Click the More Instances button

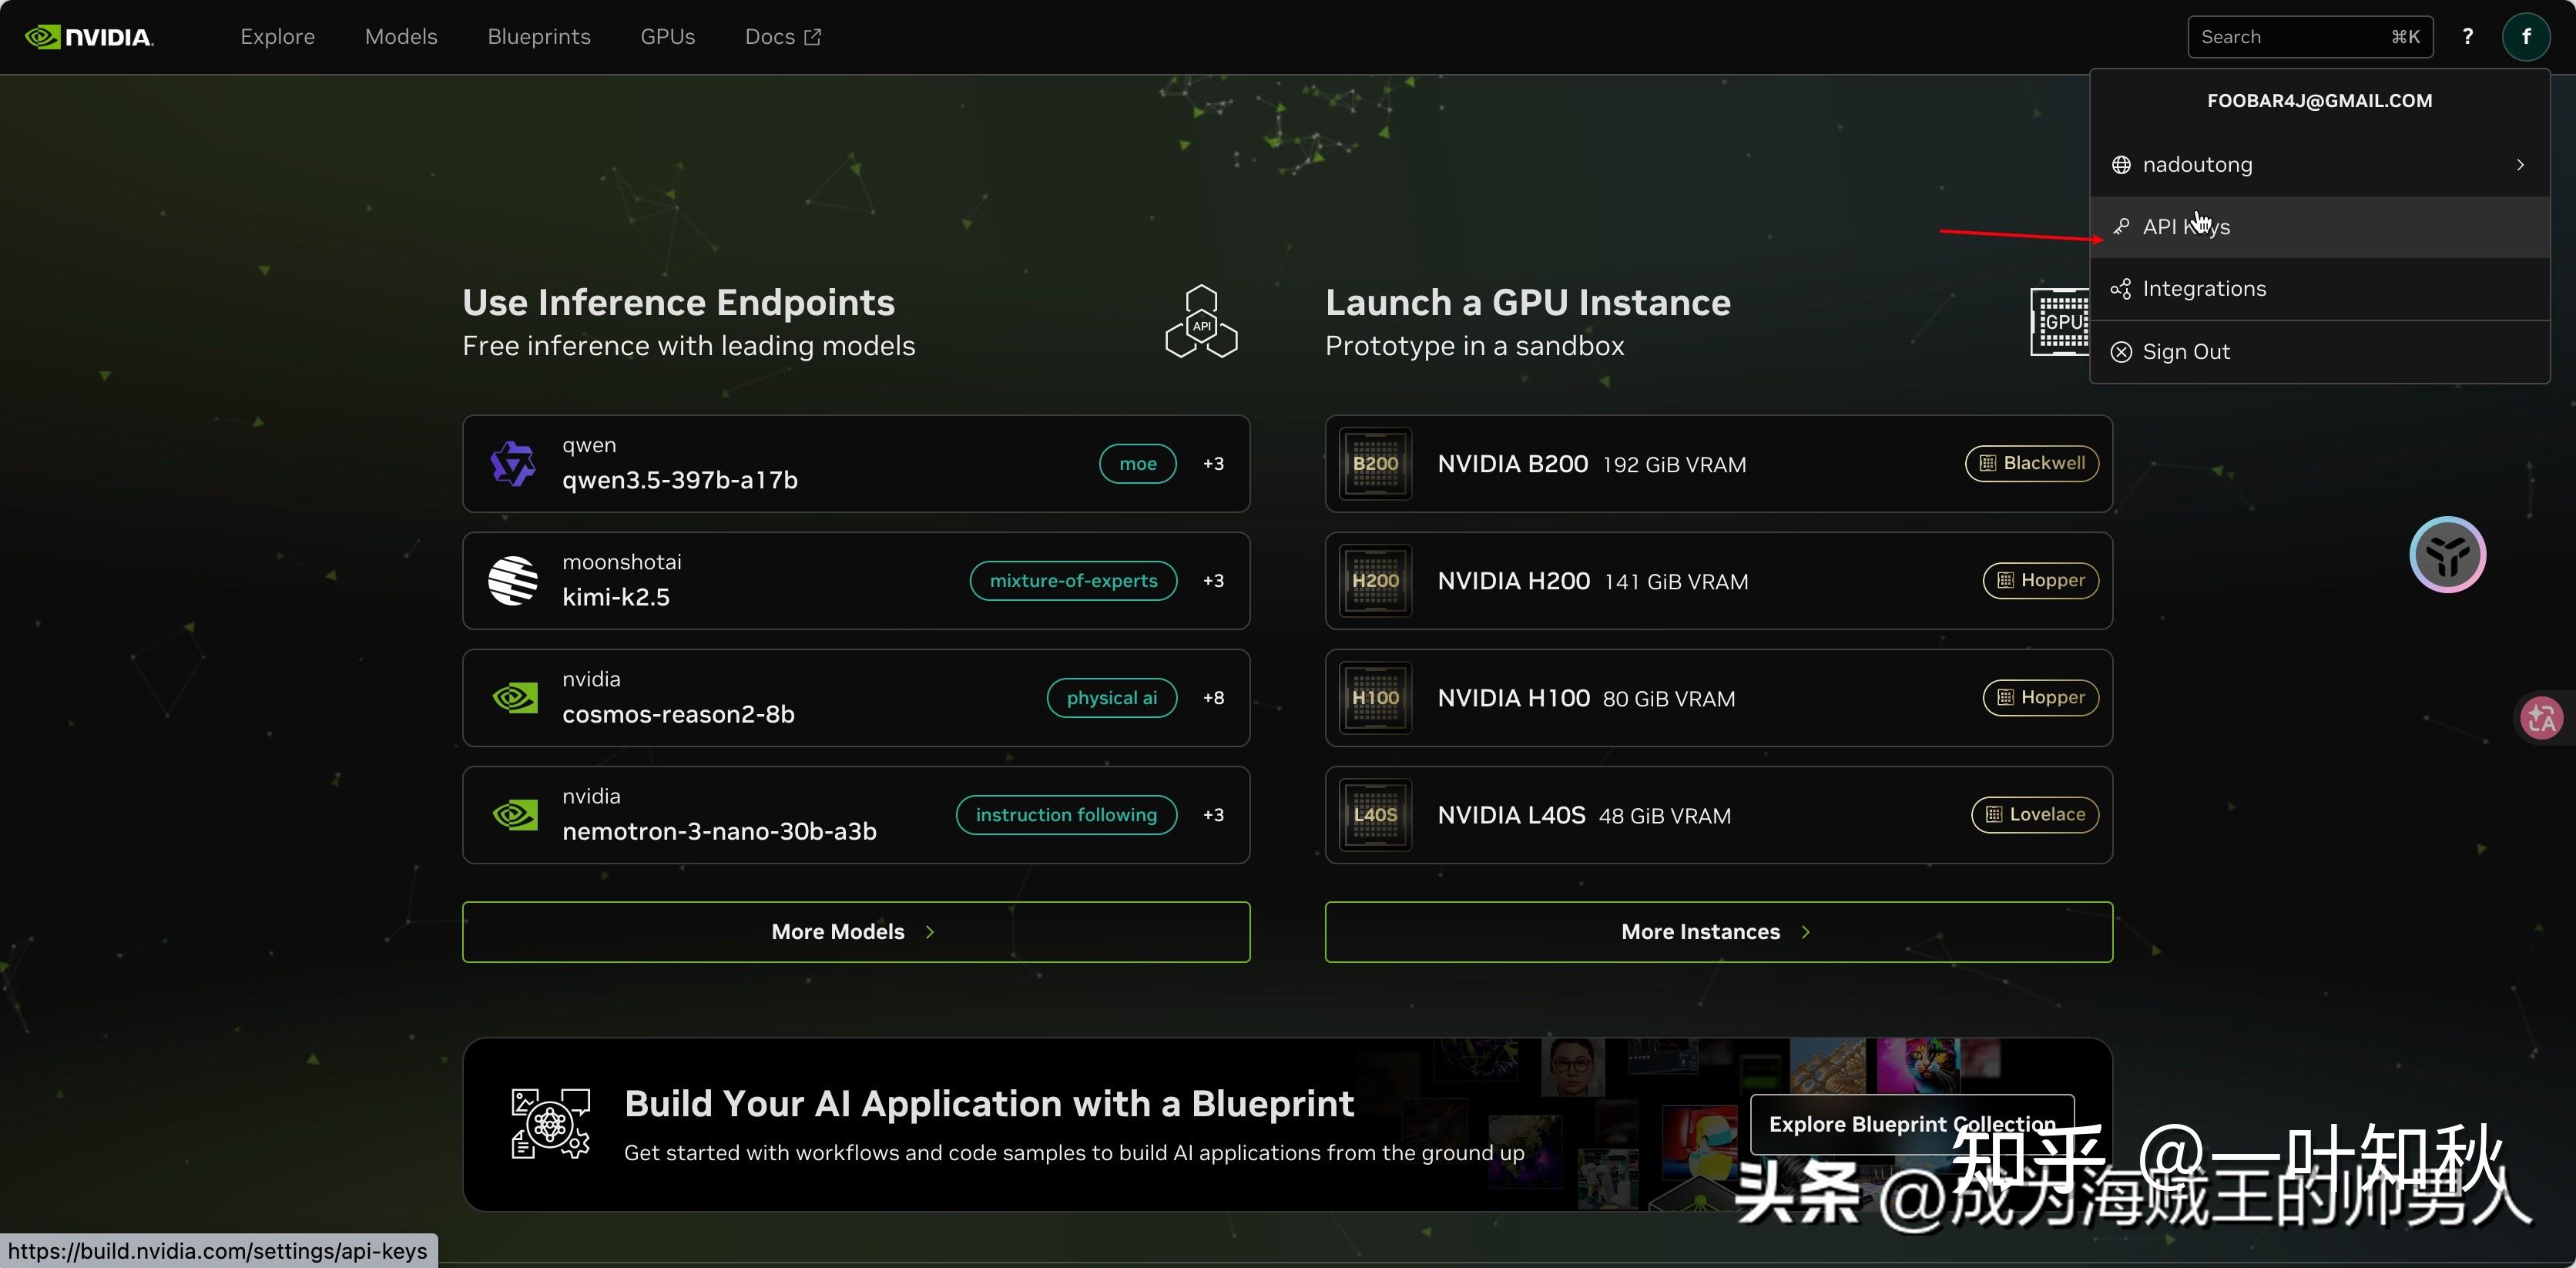click(1718, 932)
